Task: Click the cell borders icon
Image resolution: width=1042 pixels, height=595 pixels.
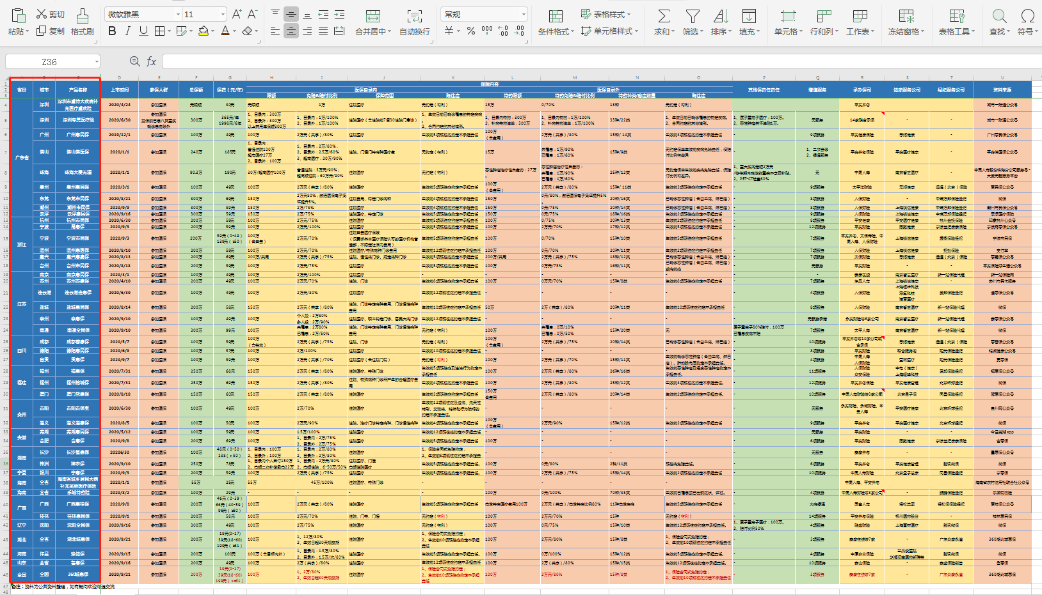Action: pos(159,31)
